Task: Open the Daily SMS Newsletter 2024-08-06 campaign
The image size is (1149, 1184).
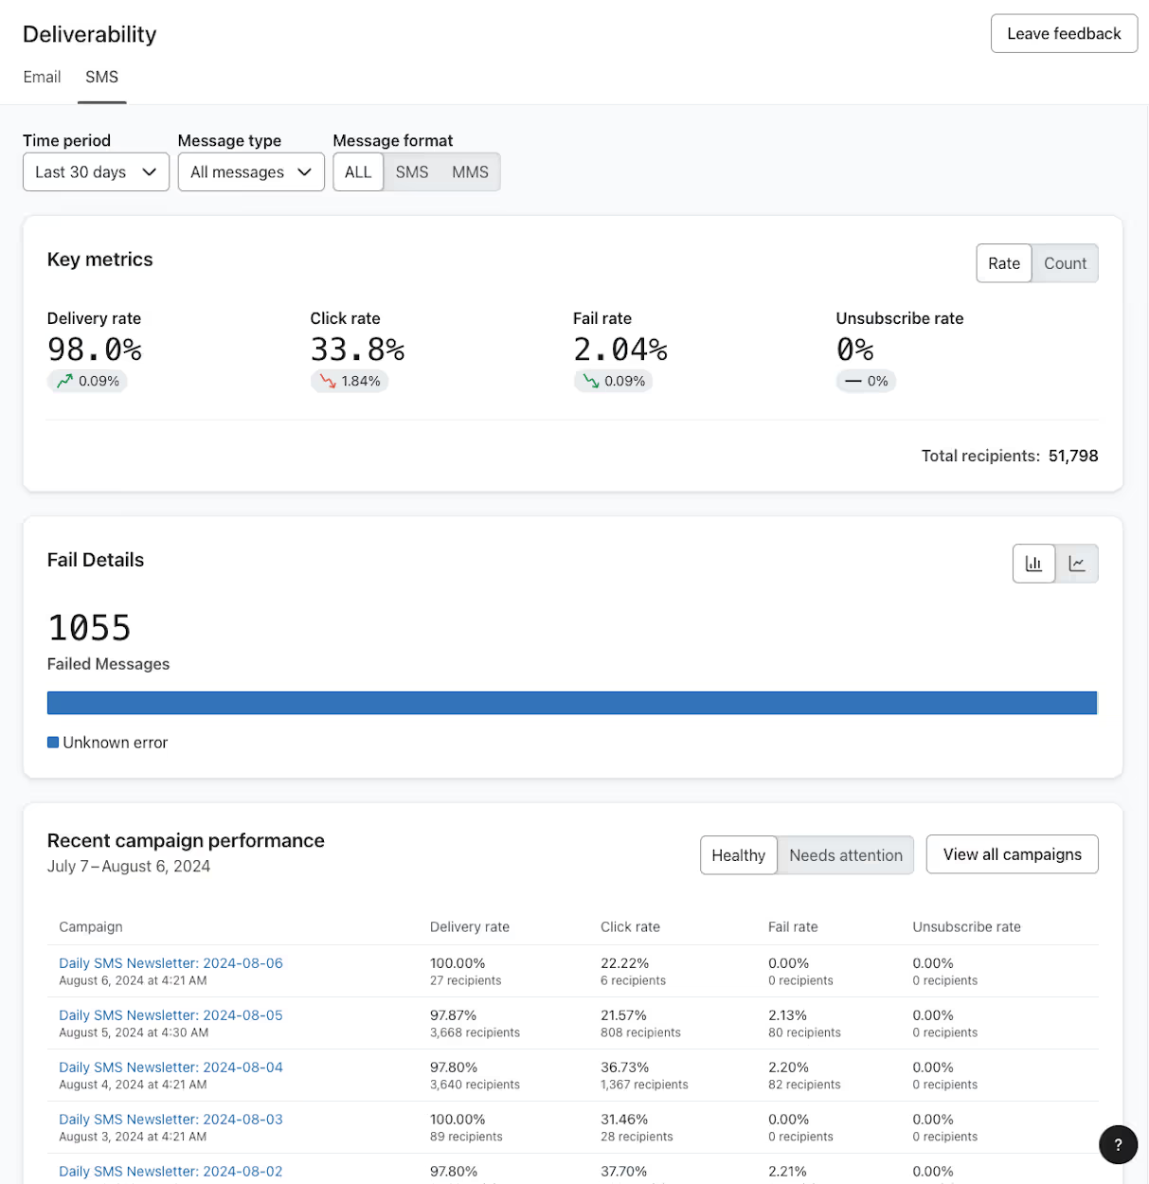Action: point(171,962)
